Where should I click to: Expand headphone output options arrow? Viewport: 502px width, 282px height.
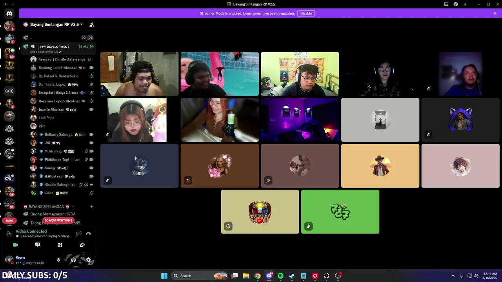(80, 260)
